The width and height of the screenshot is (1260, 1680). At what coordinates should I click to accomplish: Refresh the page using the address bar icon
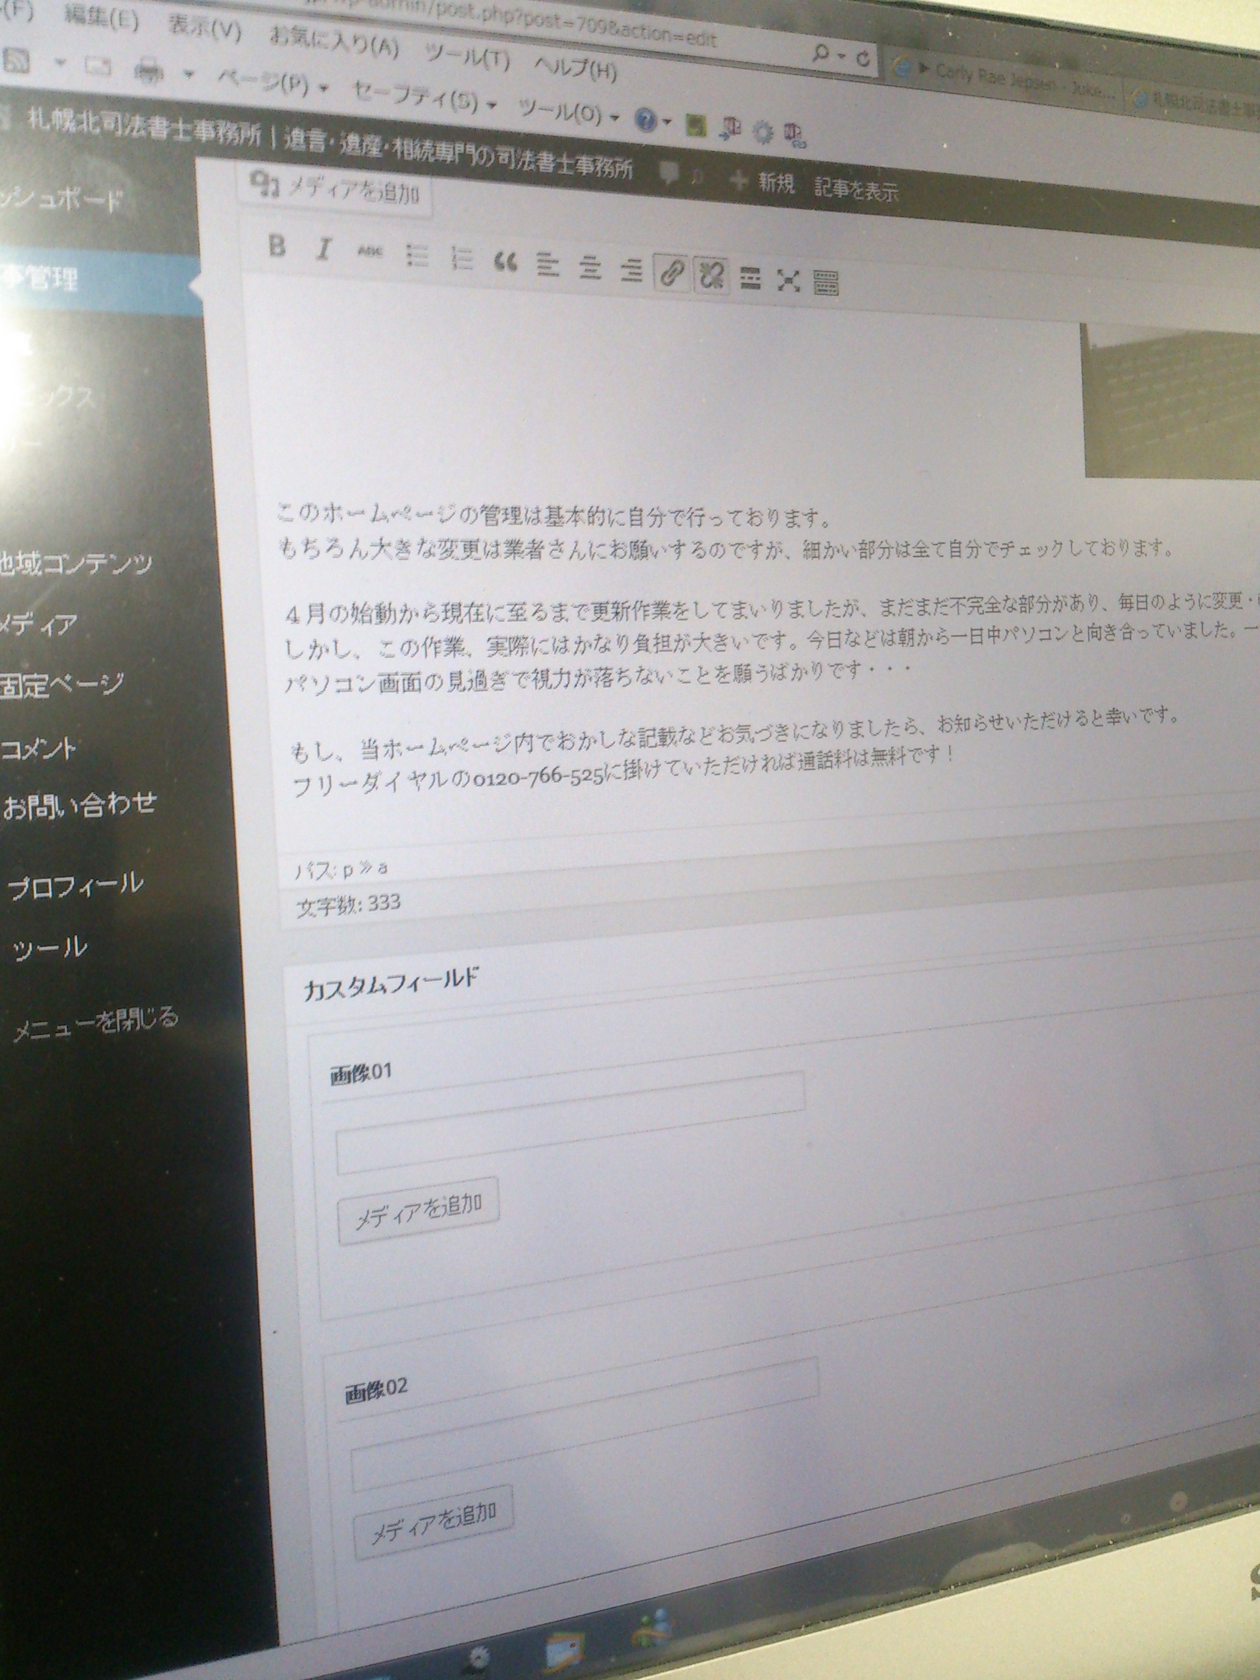click(862, 59)
